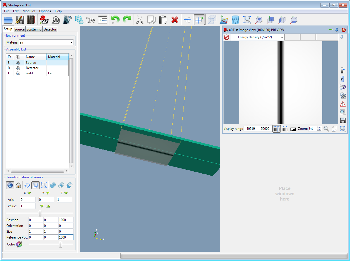Click the Zoom Fit spinner arrows
The image size is (350, 261).
click(319, 129)
